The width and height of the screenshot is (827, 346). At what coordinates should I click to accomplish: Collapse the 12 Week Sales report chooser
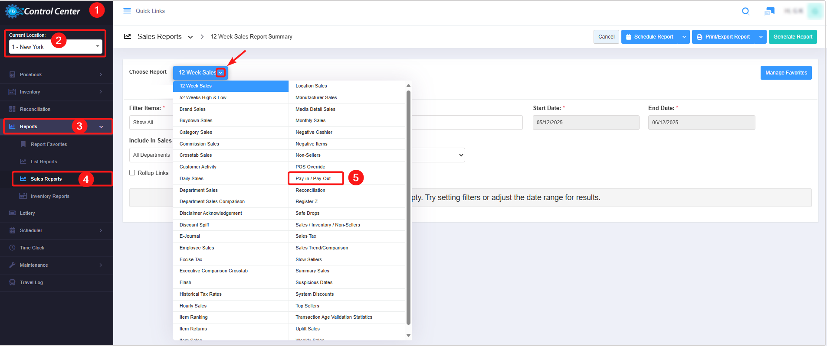pos(221,73)
